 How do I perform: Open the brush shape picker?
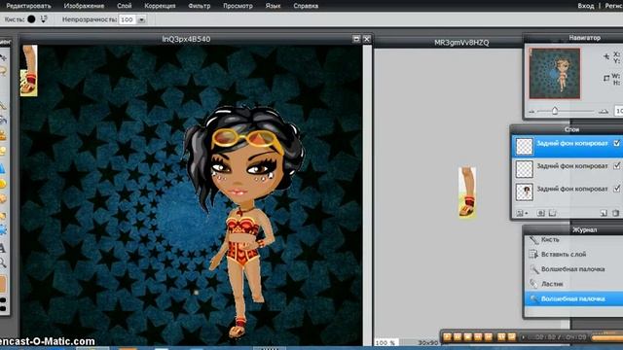31,19
